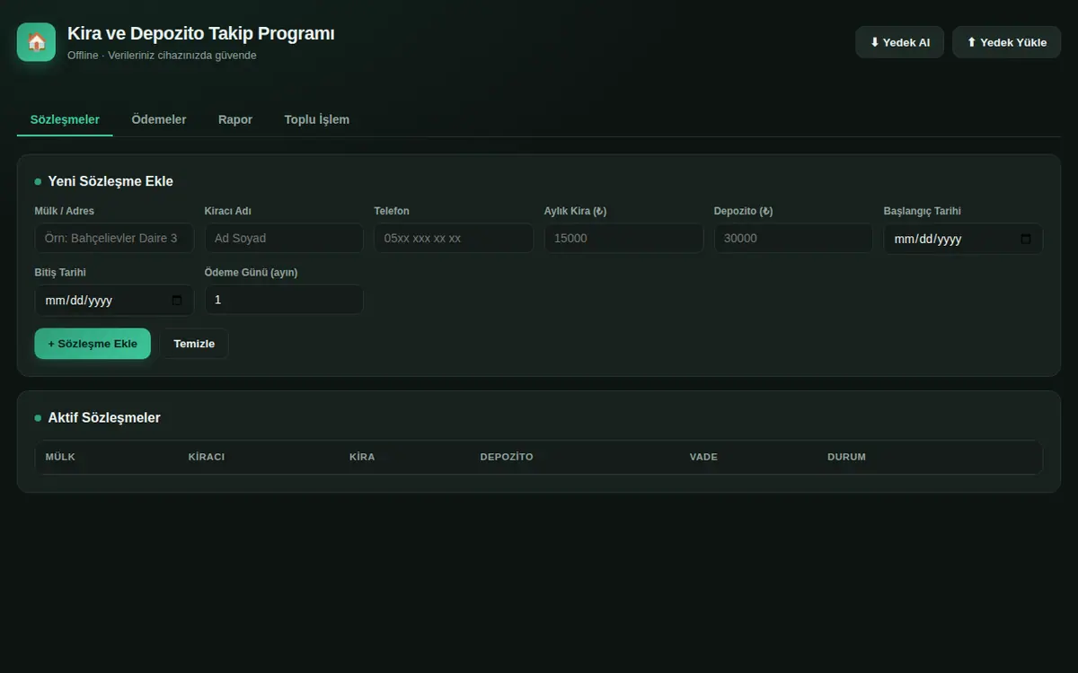This screenshot has height=673, width=1078.
Task: Focus the Başlangıç Tarihi date field
Action: click(x=963, y=239)
